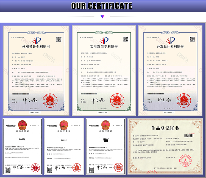
Task: Click the barcode strip on the 实用新型 patent
Action: click(x=89, y=94)
